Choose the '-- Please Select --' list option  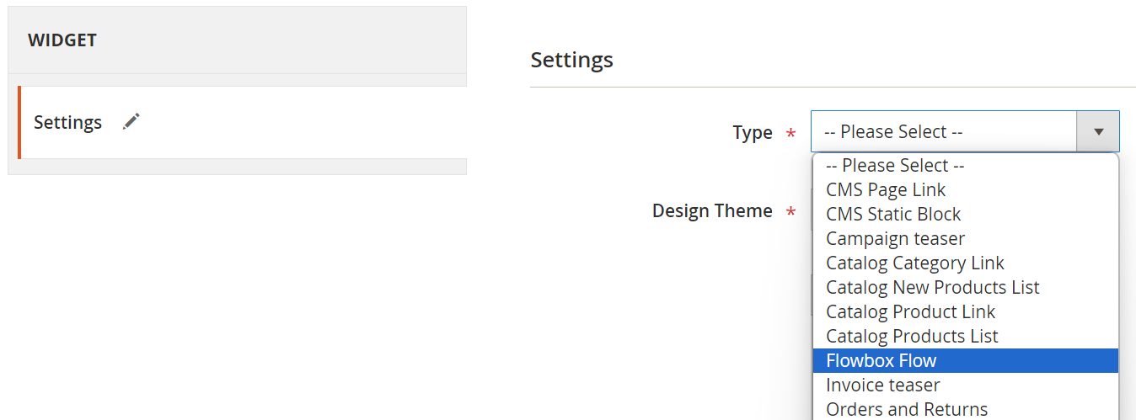895,166
